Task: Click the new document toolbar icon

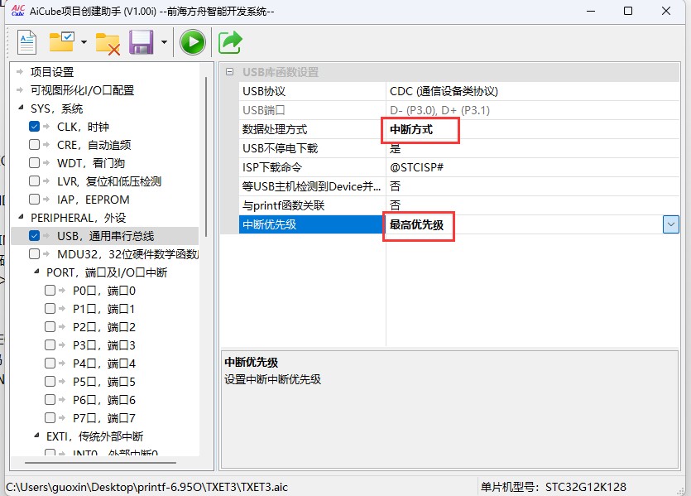Action: coord(26,42)
